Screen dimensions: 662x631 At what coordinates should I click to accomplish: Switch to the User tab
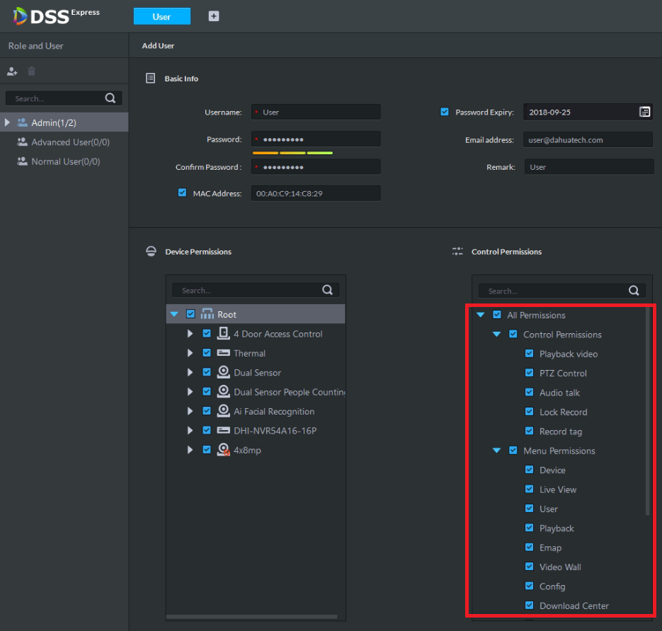(161, 17)
